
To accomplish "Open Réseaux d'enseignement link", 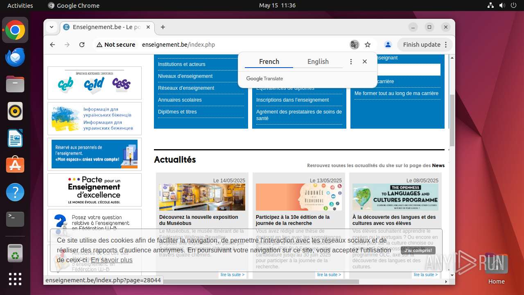I will pos(186,88).
